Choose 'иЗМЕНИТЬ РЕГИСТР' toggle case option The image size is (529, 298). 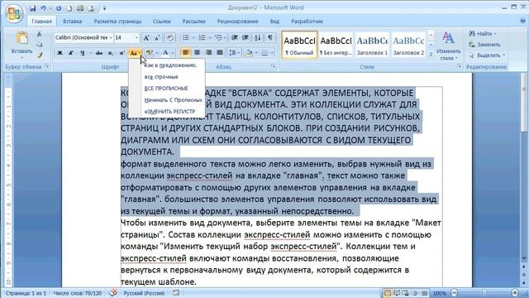169,112
